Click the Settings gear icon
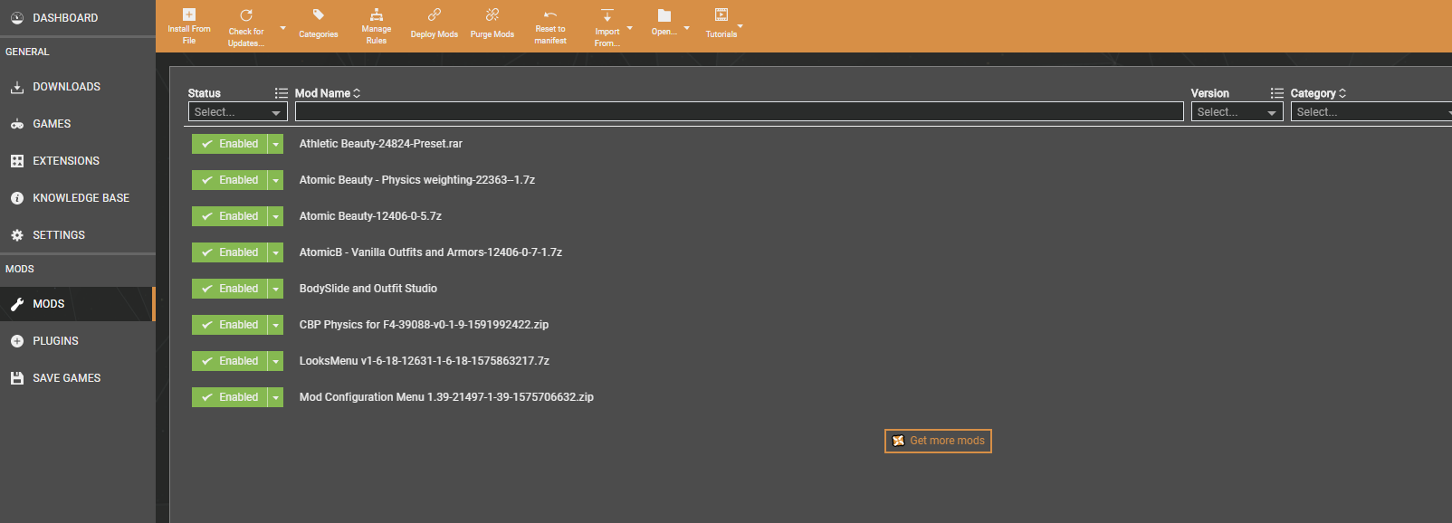This screenshot has height=523, width=1452. 17,235
